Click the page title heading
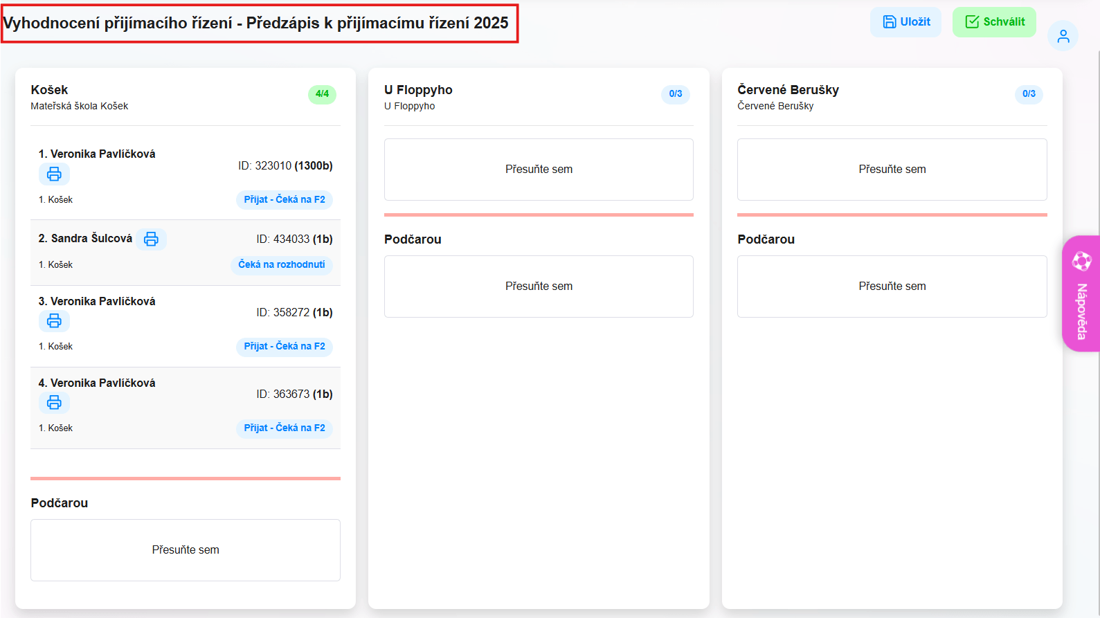 click(x=256, y=24)
